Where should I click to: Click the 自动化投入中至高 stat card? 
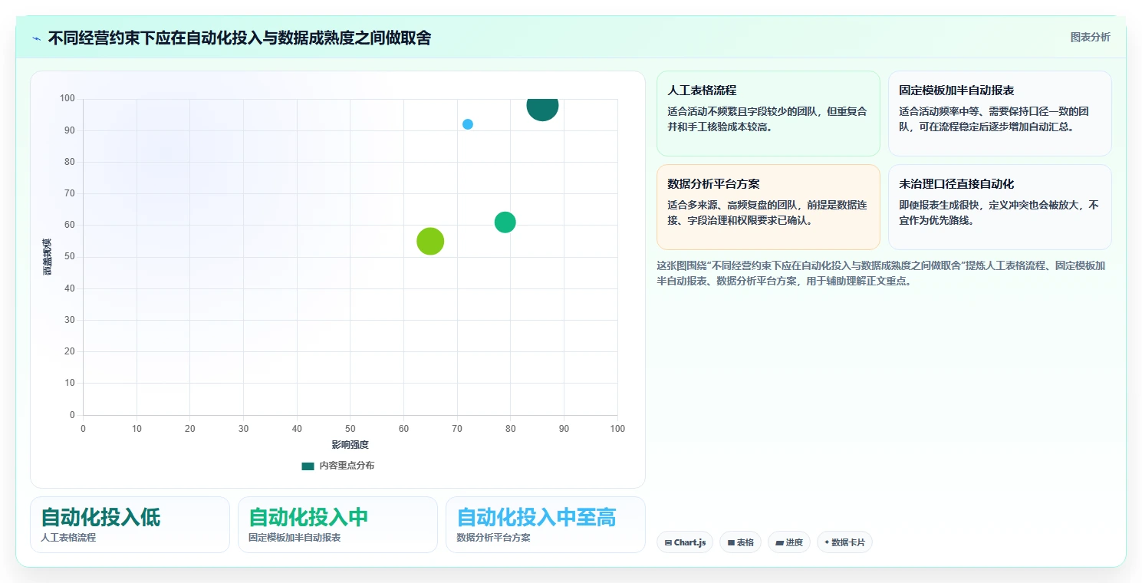tap(545, 525)
